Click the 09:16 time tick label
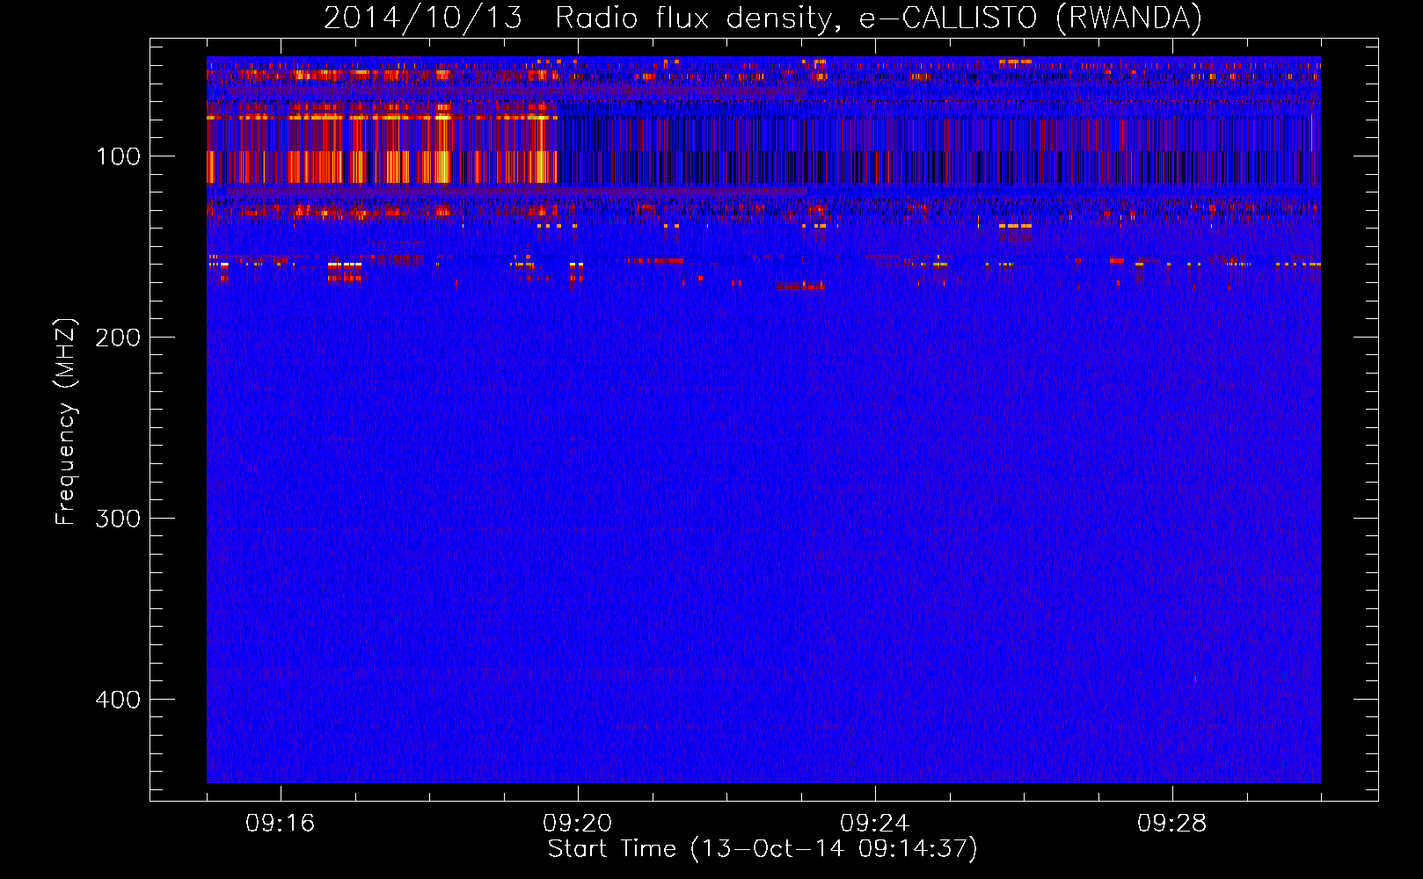The width and height of the screenshot is (1423, 879). (281, 824)
